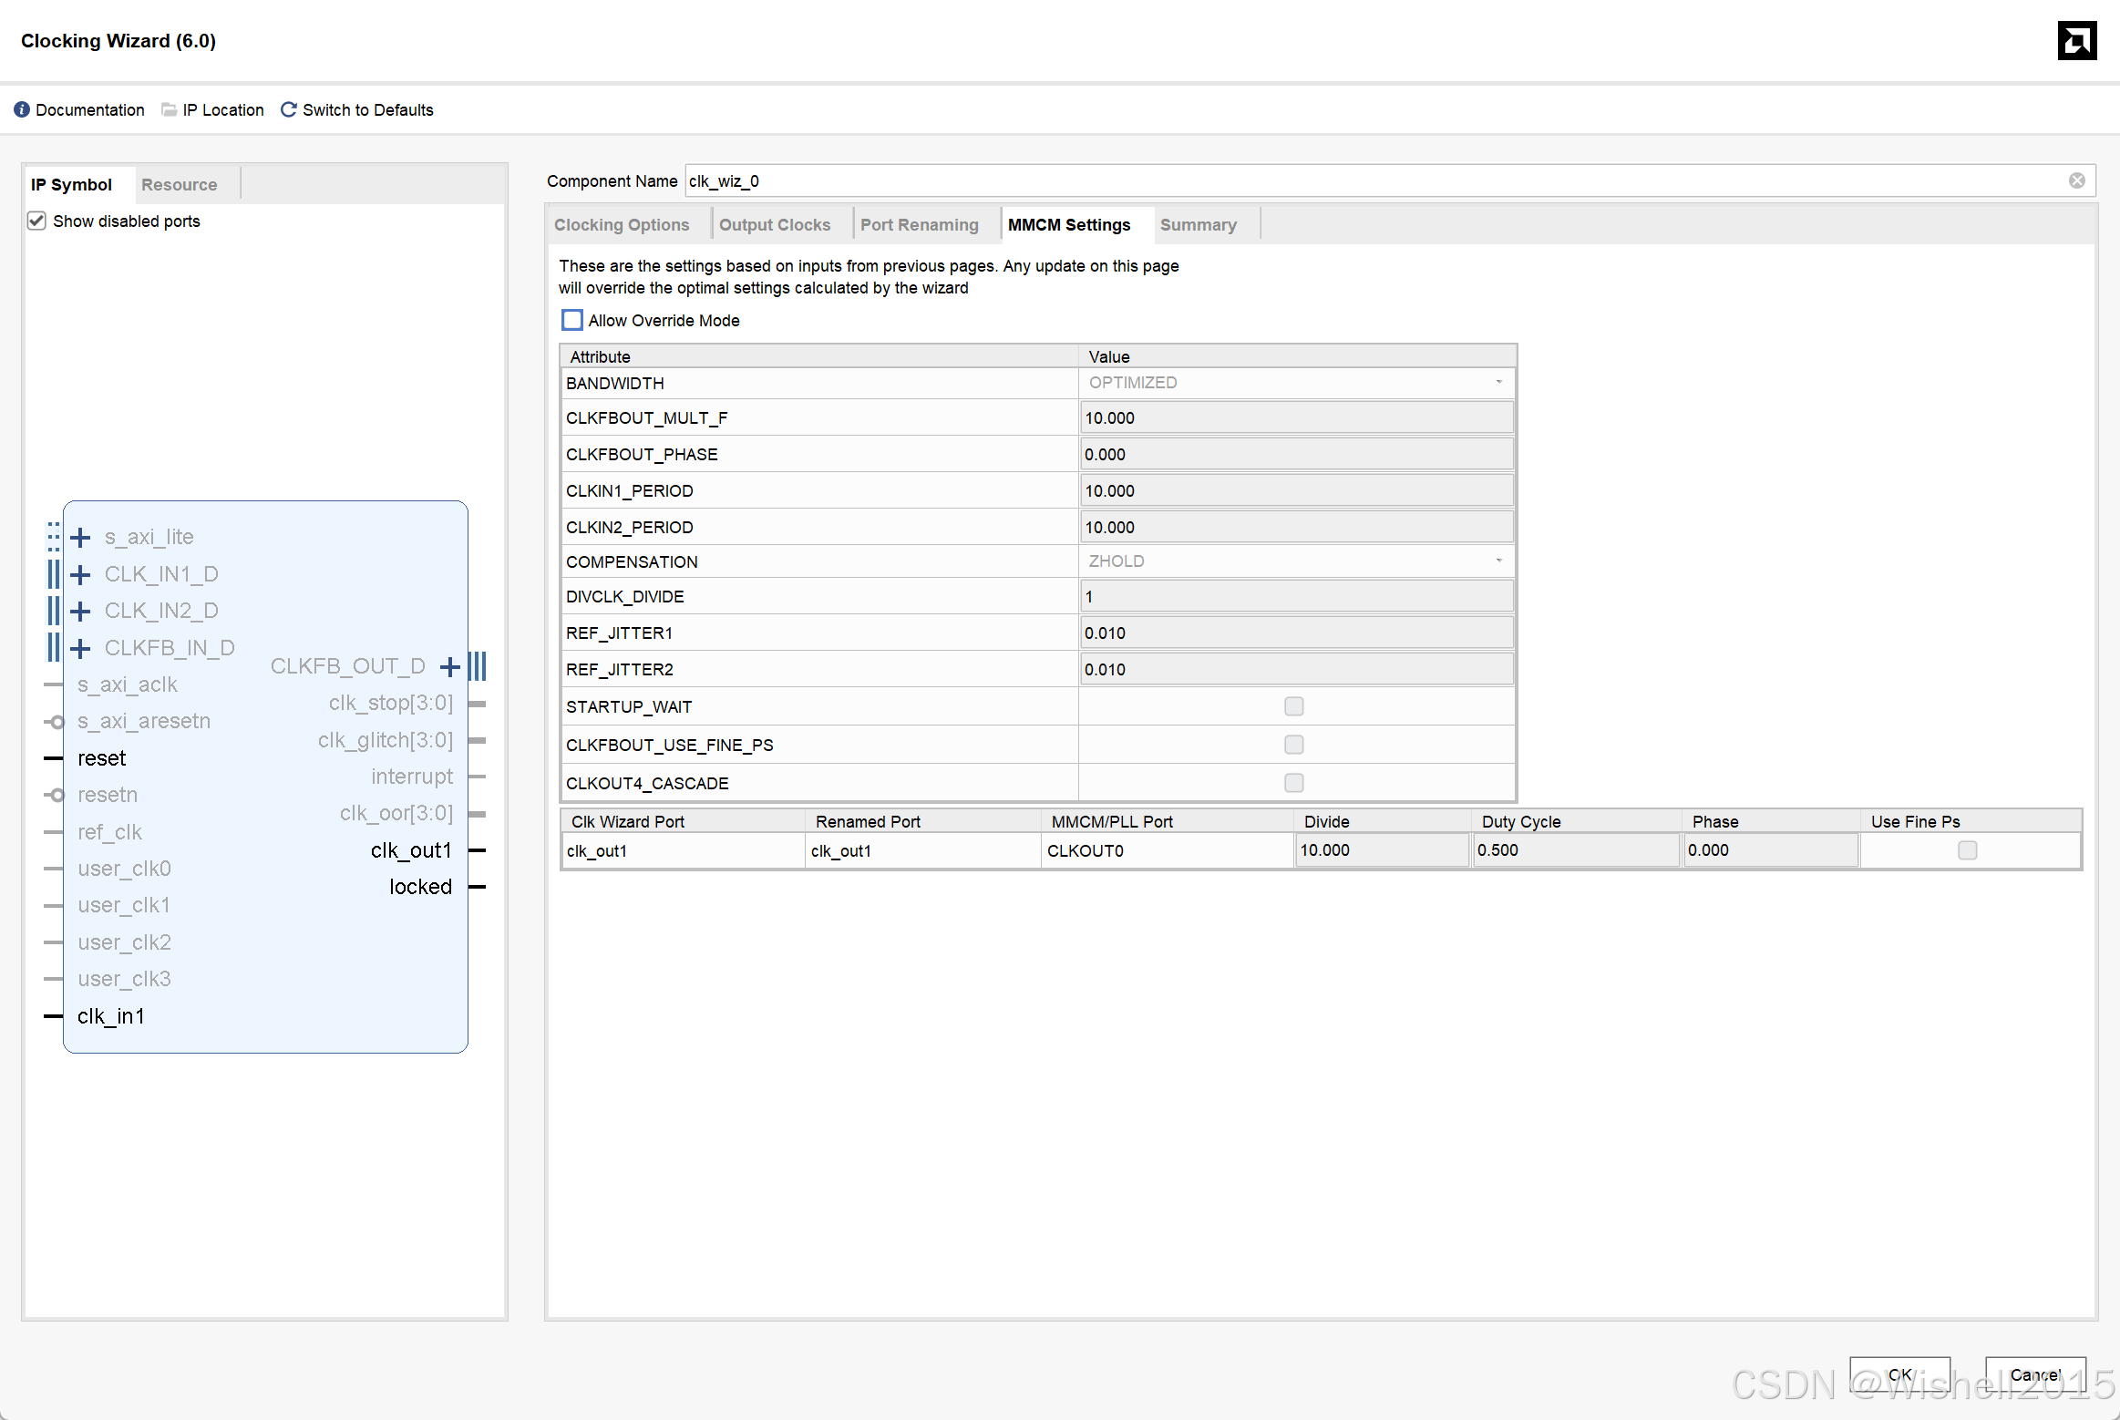Enable Allow Override Mode checkbox

tap(571, 320)
